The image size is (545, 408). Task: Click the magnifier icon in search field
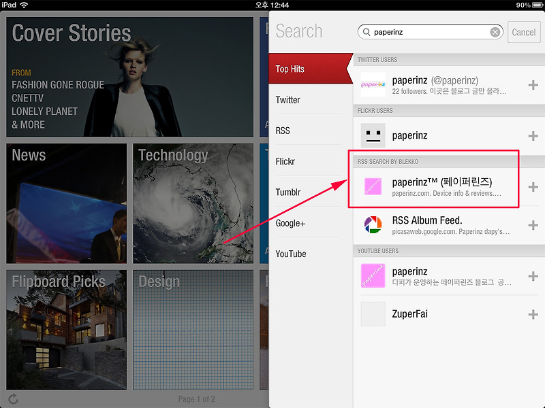pyautogui.click(x=367, y=32)
